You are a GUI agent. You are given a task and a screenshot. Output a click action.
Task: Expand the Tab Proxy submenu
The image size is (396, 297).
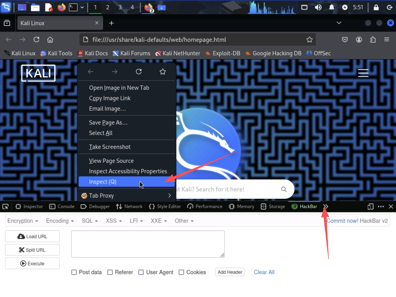(x=127, y=196)
